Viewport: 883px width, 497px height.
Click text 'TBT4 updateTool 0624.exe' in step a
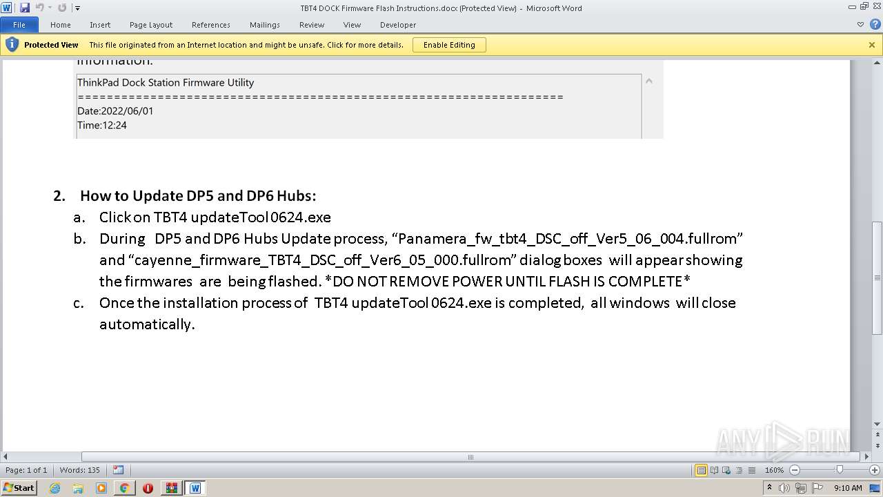242,217
